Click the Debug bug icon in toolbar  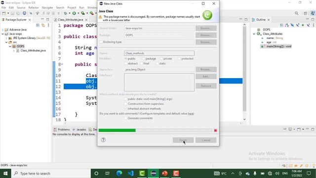point(65,13)
